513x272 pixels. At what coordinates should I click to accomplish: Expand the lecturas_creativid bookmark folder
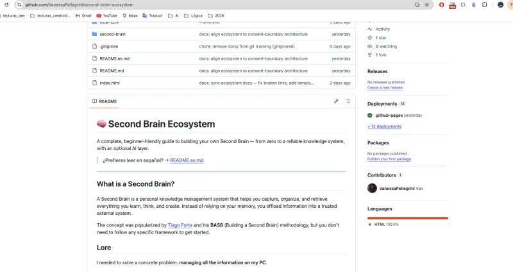(x=50, y=15)
